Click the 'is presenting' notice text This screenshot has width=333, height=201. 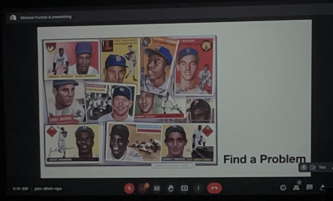click(46, 17)
